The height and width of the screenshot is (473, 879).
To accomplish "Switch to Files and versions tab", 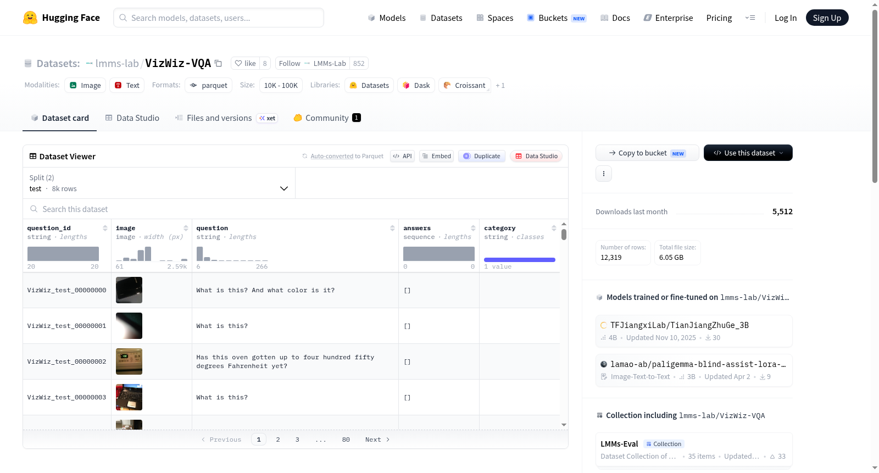I will click(226, 118).
